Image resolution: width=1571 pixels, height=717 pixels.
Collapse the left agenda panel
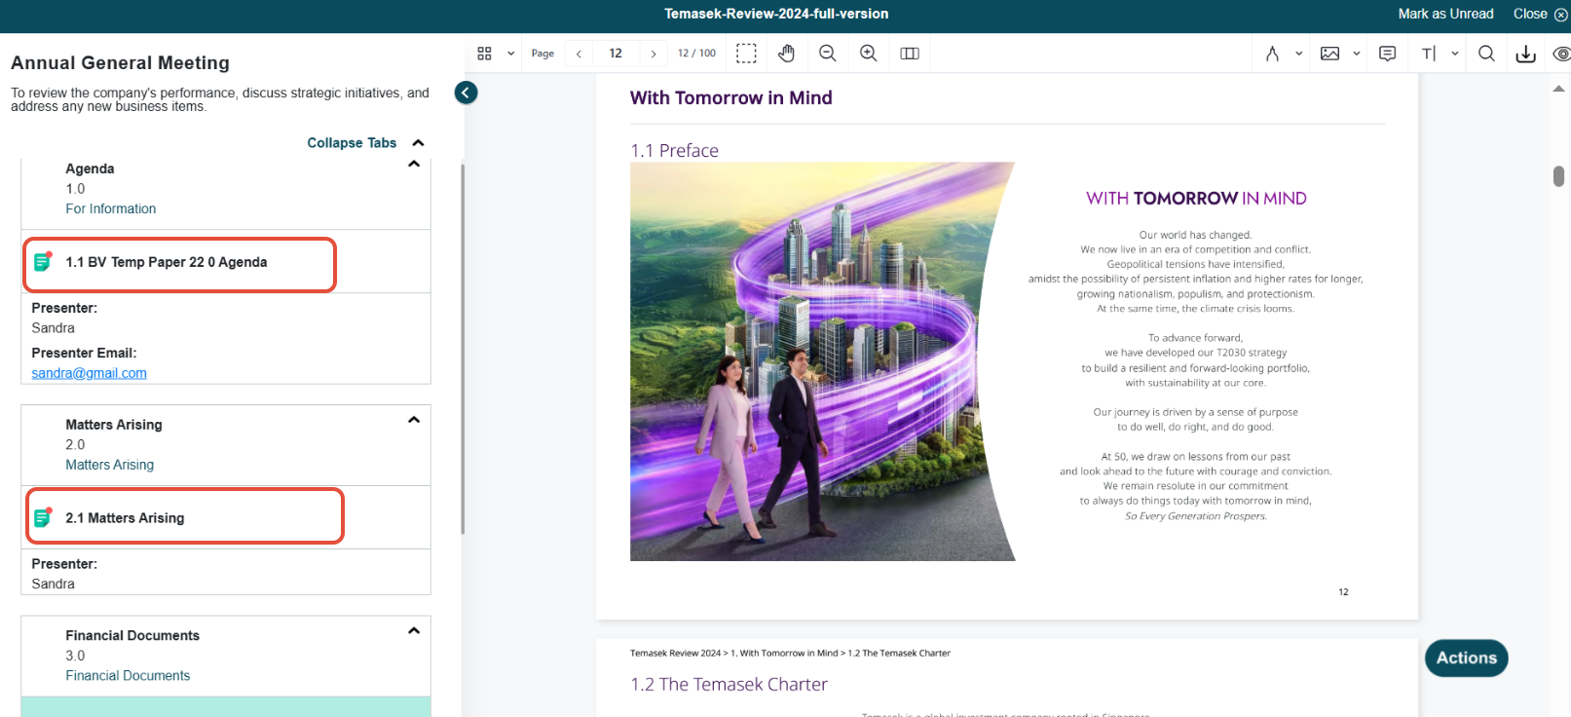point(466,93)
